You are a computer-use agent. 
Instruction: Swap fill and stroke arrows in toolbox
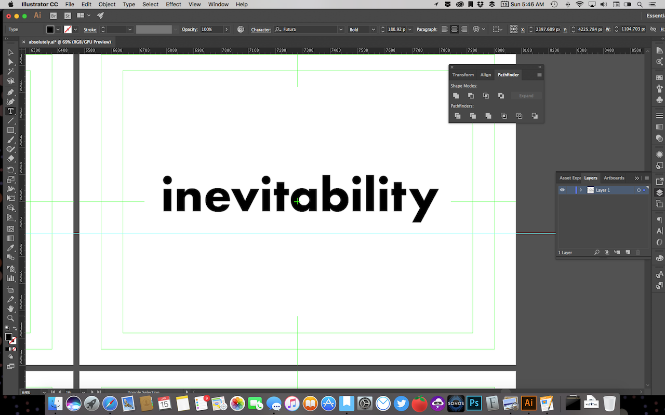point(15,329)
